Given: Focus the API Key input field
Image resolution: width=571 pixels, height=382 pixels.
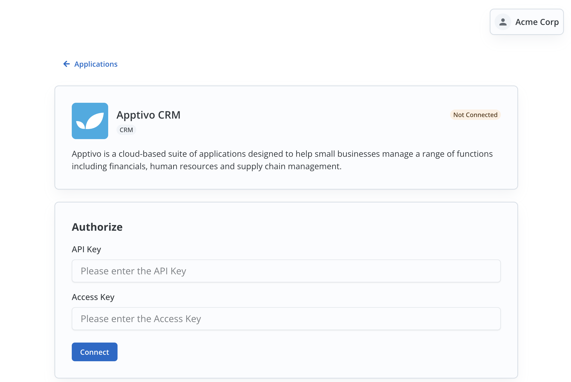Looking at the screenshot, I should click(286, 271).
